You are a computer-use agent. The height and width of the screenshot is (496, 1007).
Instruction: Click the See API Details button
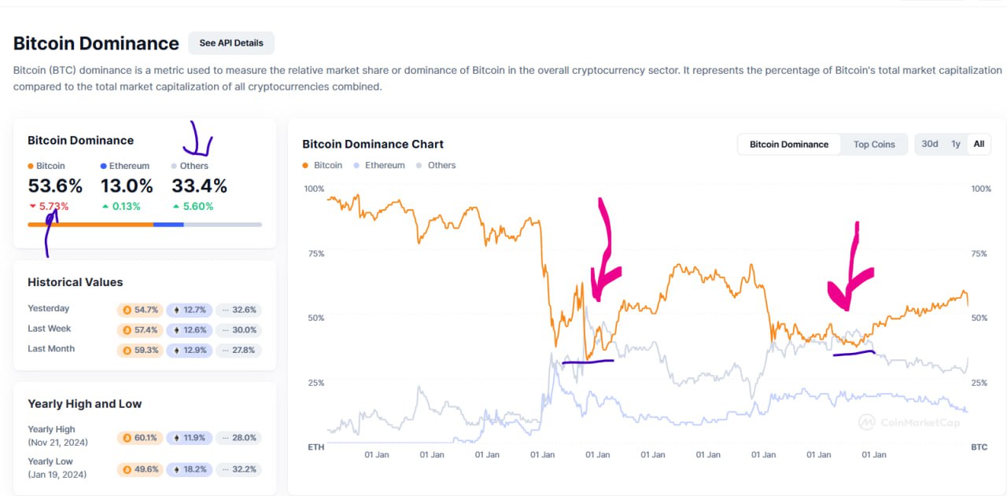(x=231, y=43)
